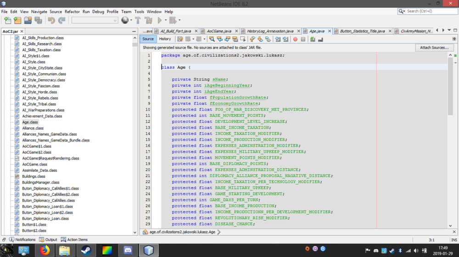Click Next Bookmark icon

pyautogui.click(x=260, y=39)
